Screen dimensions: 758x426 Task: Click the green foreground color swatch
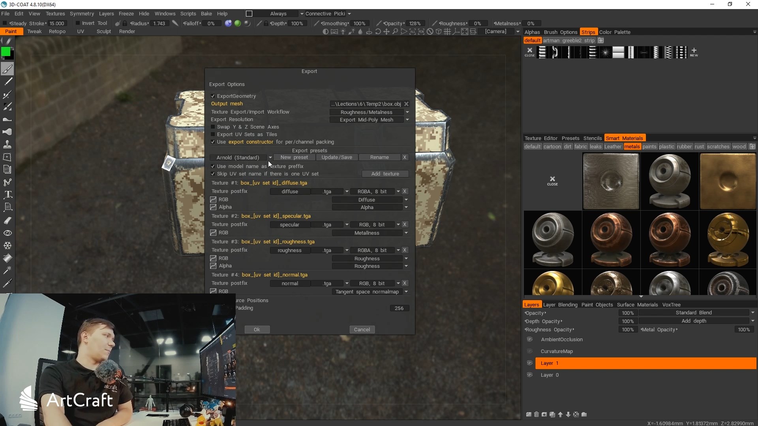(x=6, y=52)
